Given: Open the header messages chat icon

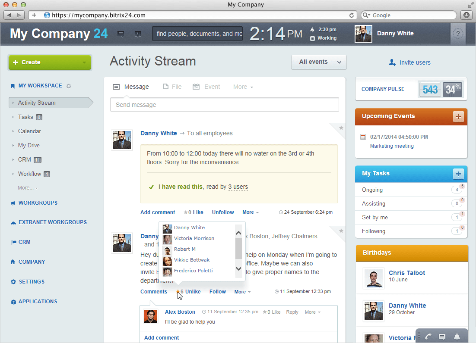Looking at the screenshot, I should [x=121, y=34].
